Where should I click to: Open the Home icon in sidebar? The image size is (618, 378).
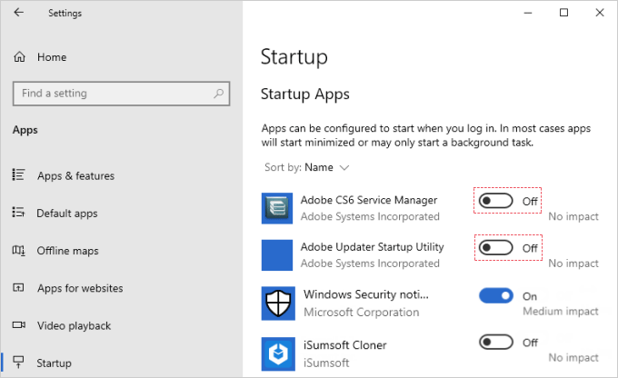pyautogui.click(x=19, y=57)
